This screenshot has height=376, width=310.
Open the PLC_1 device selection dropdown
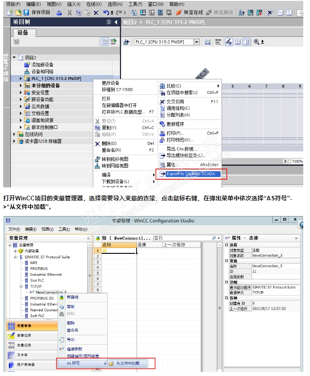pyautogui.click(x=197, y=42)
